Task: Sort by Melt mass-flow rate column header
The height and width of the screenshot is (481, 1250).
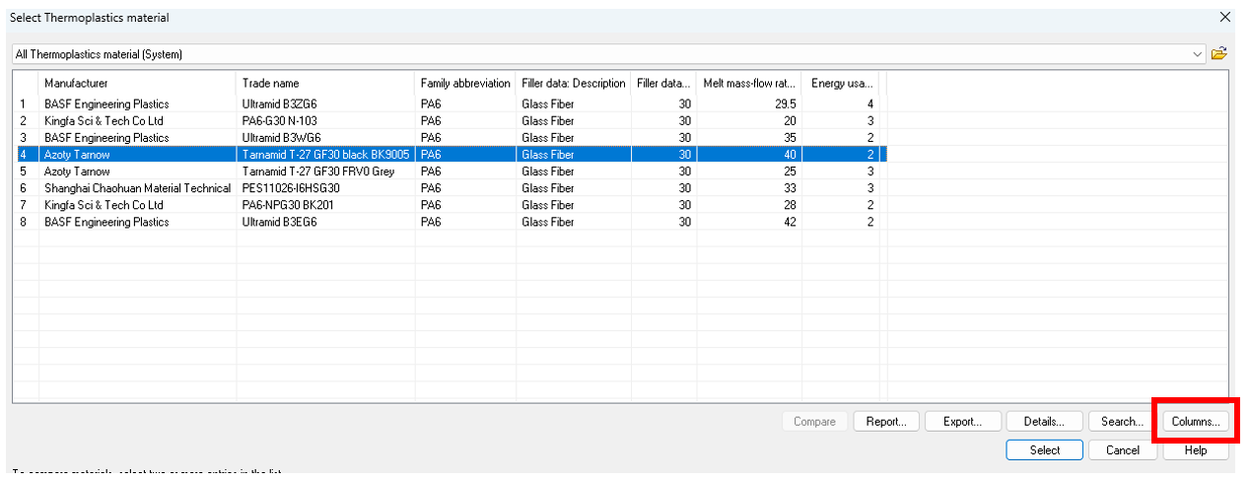Action: (748, 83)
